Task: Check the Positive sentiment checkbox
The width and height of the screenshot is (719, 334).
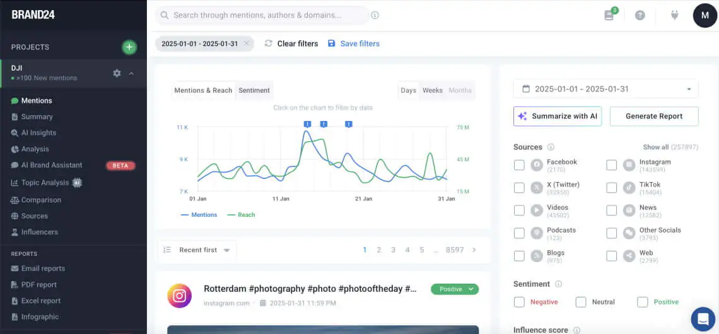Action: click(643, 302)
